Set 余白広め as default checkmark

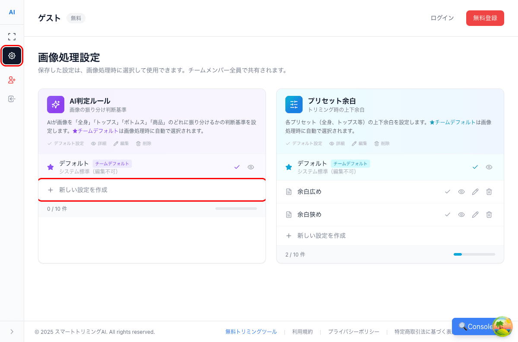[448, 192]
